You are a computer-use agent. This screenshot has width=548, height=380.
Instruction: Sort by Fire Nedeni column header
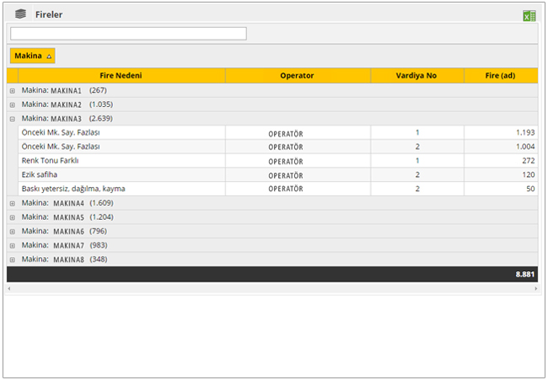[x=115, y=76]
